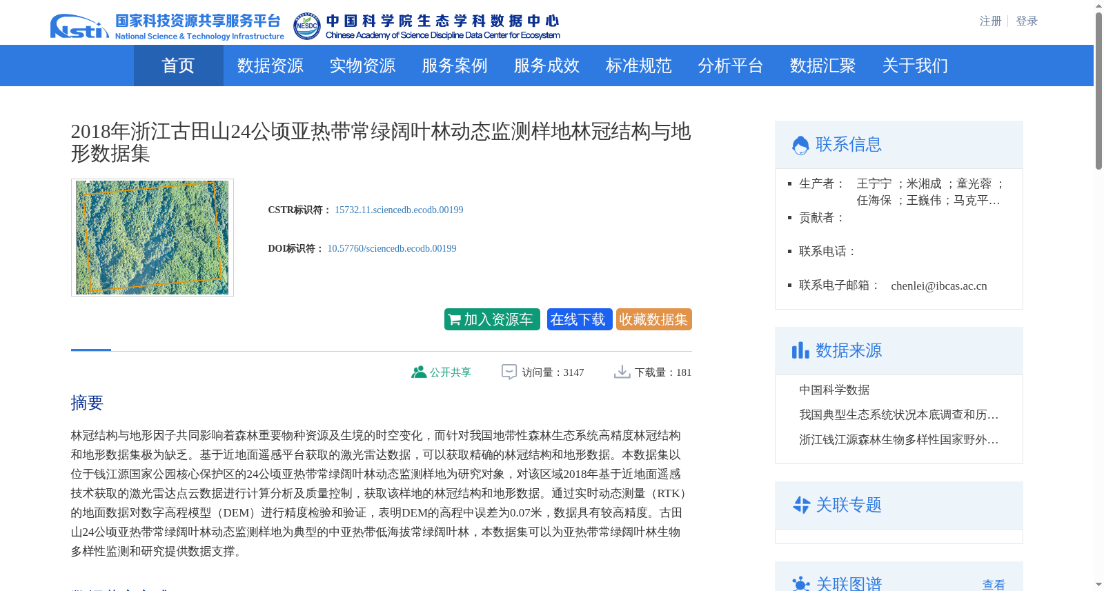Open the forest plot thumbnail image
Screen dimensions: 1104x591
[x=152, y=238]
